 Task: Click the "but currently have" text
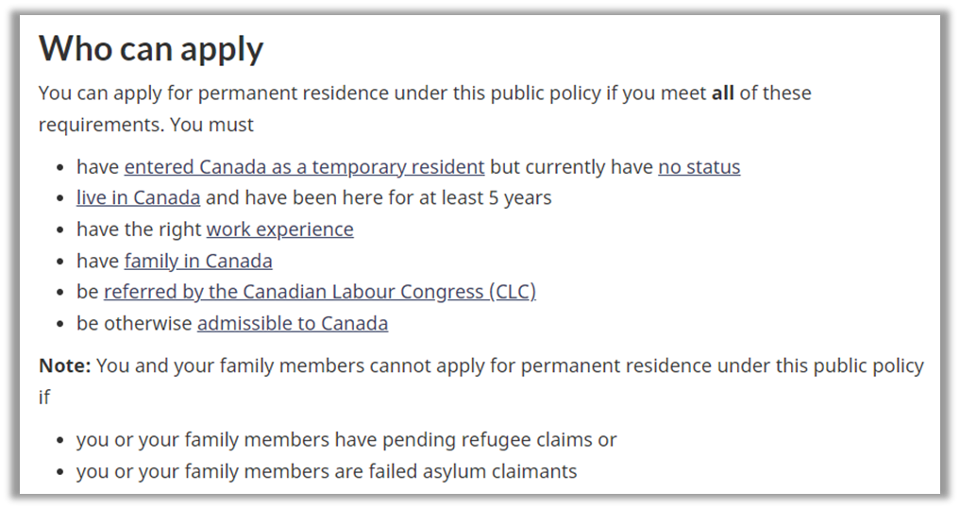point(571,167)
